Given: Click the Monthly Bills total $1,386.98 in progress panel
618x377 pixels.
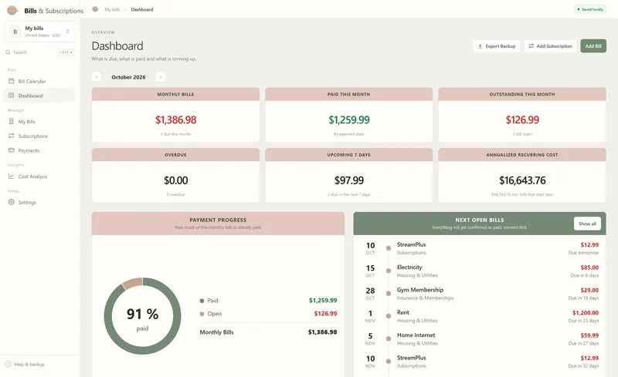Looking at the screenshot, I should 322,332.
